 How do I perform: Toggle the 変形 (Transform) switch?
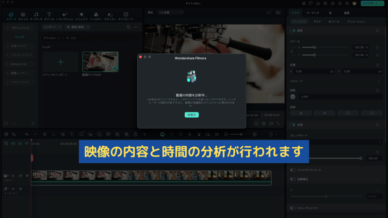(x=293, y=31)
